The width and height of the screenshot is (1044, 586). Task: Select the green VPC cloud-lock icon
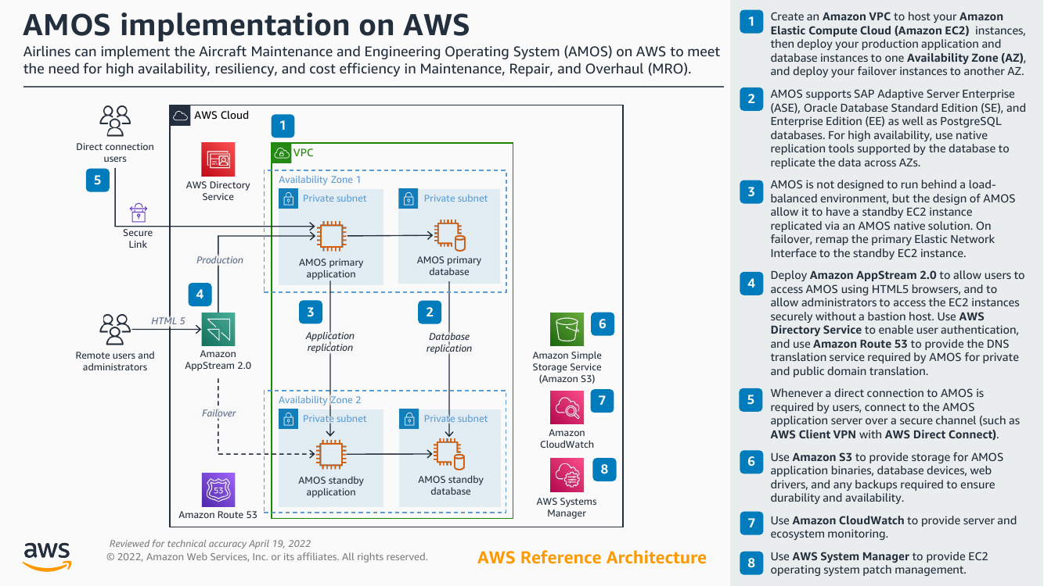pos(281,152)
